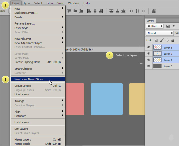The height and width of the screenshot is (146, 179).
Task: Hide Layer 0 with the eye toggle
Action: point(149,66)
